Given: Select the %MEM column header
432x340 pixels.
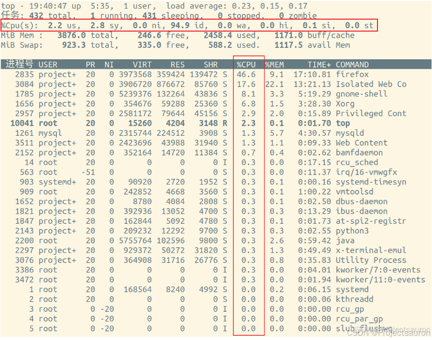Looking at the screenshot, I should pyautogui.click(x=275, y=65).
